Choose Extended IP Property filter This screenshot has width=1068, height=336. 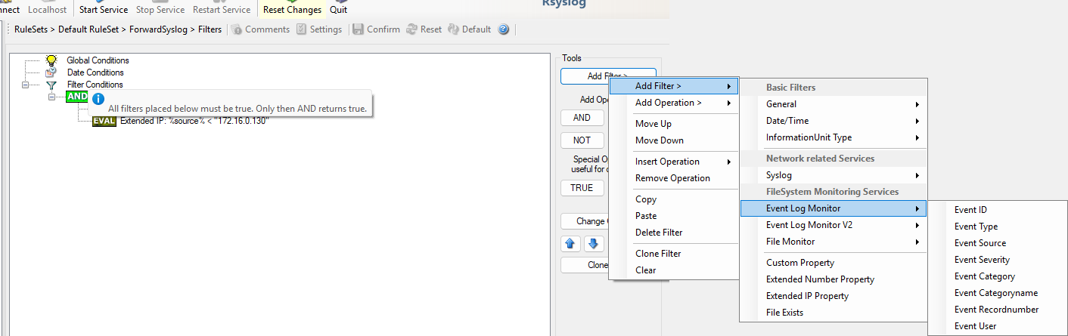(x=834, y=296)
